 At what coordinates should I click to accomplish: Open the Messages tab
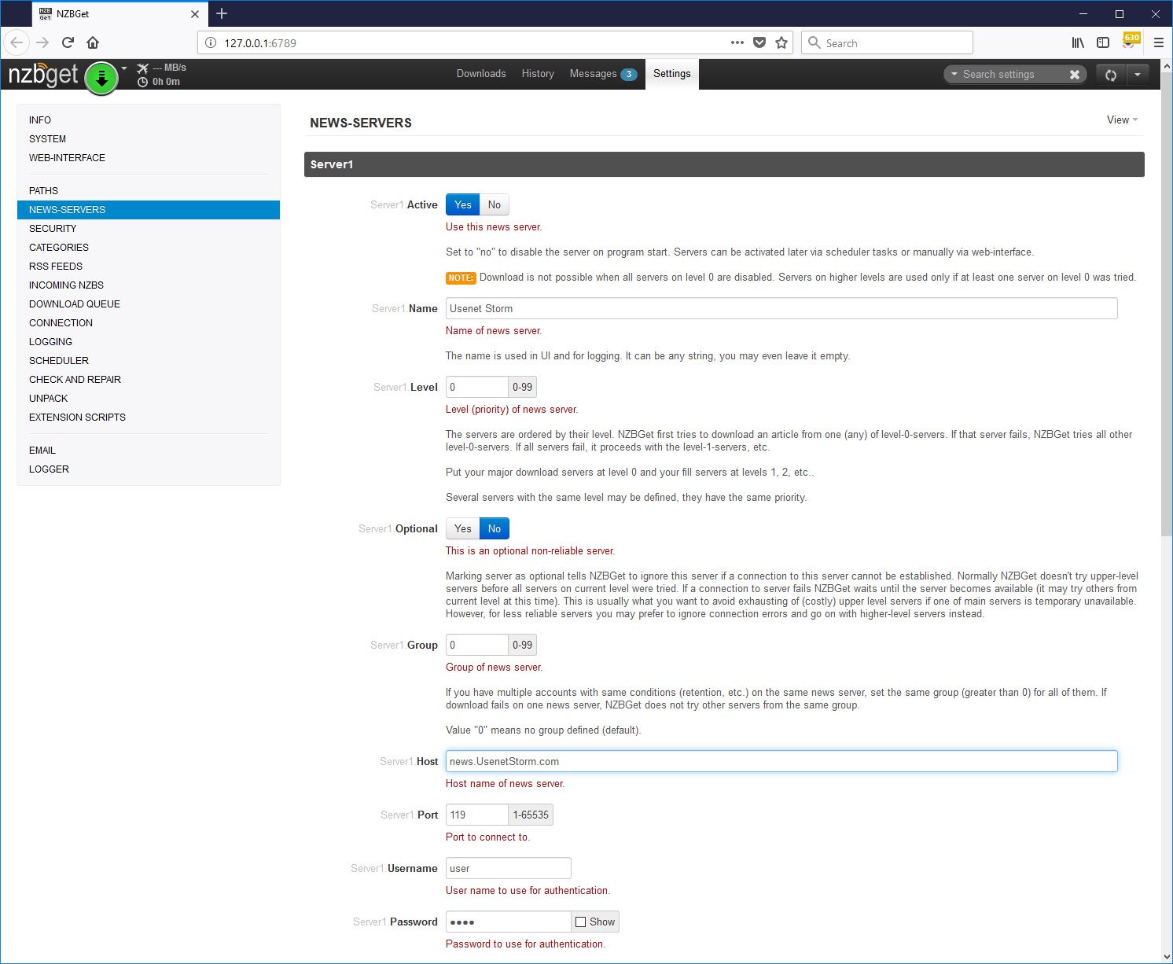(x=602, y=73)
